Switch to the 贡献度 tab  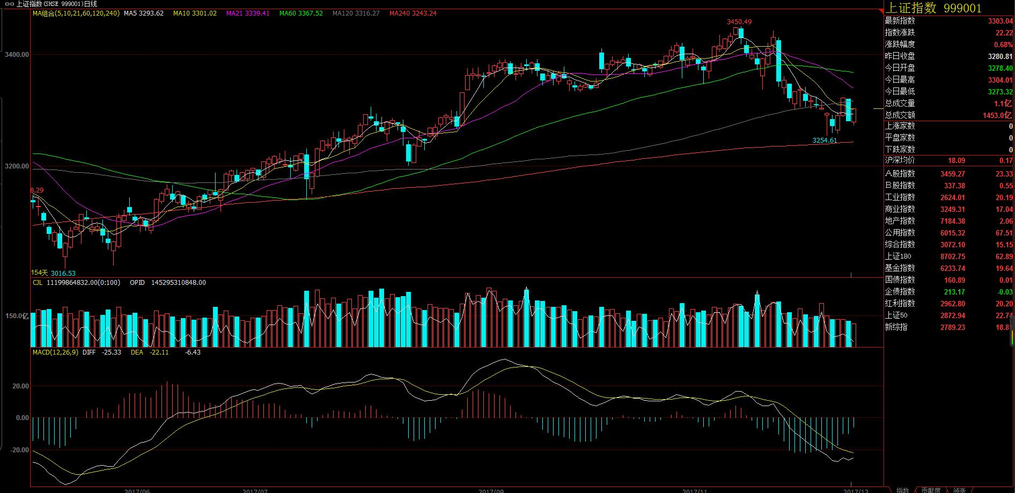931,490
